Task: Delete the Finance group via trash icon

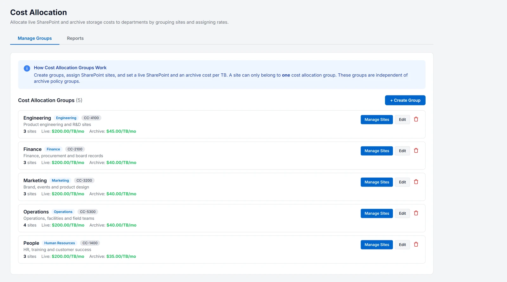Action: (416, 150)
